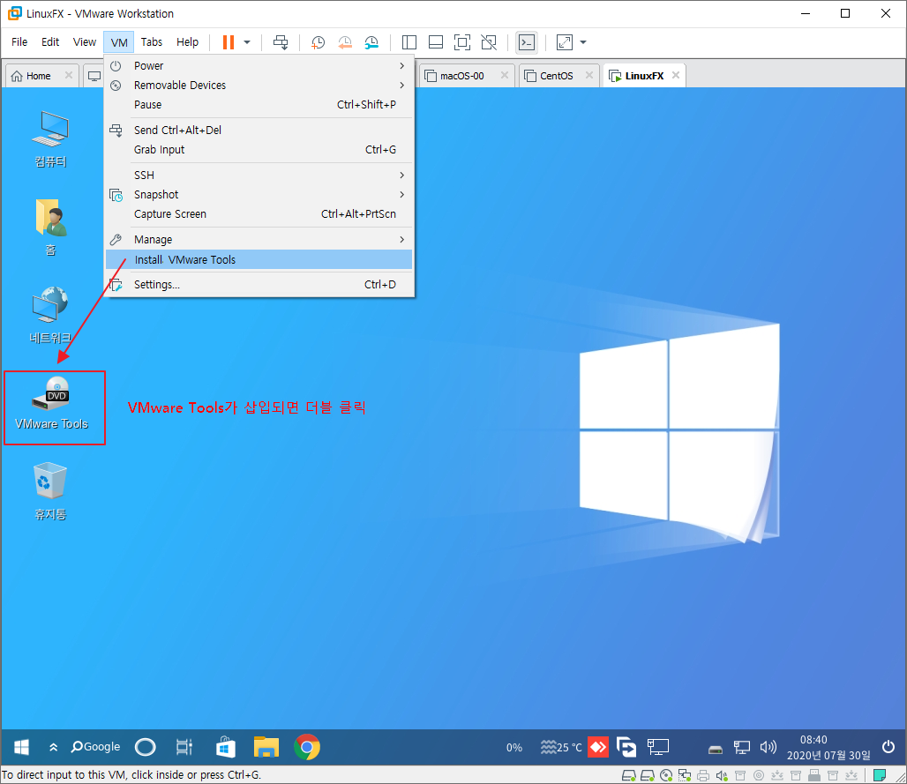The image size is (907, 784).
Task: Click the 25 °C weather indicator in taskbar
Action: coord(561,747)
